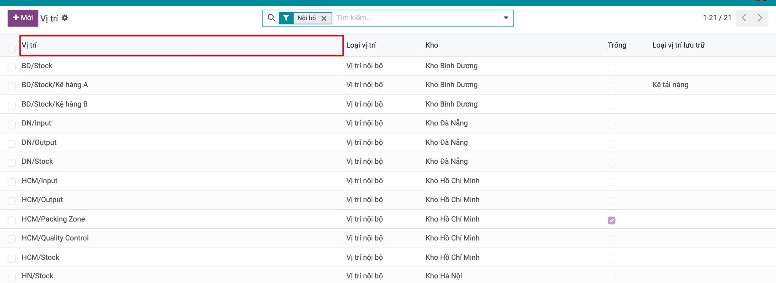This screenshot has width=776, height=283.
Task: Open the HCM/Quality Control location
Action: [x=55, y=238]
